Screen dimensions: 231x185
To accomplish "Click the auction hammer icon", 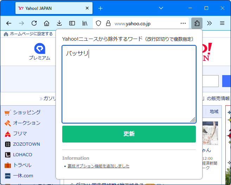I will [8, 123].
